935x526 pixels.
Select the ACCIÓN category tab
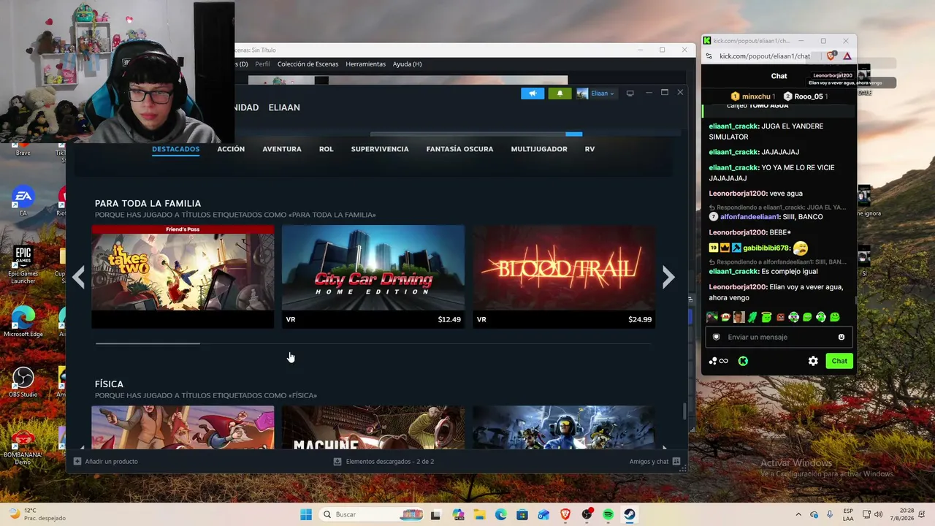coord(231,149)
